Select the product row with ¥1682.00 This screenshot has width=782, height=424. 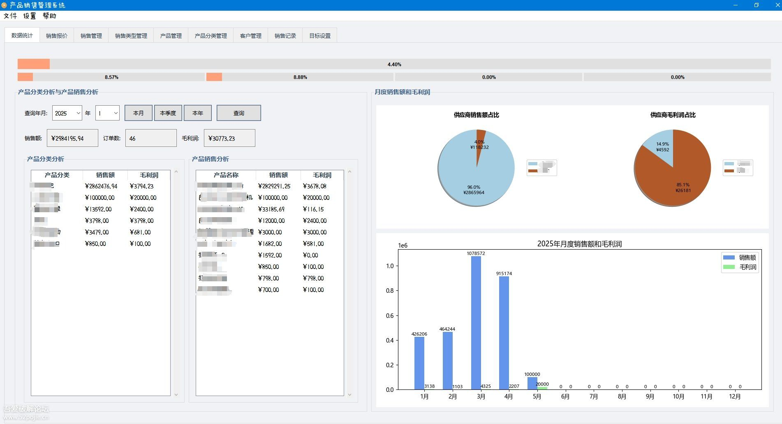click(x=270, y=244)
